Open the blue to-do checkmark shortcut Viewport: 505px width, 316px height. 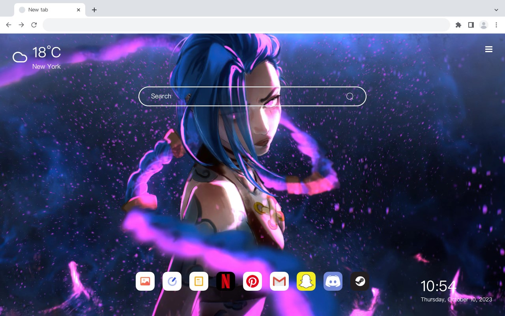pos(172,281)
